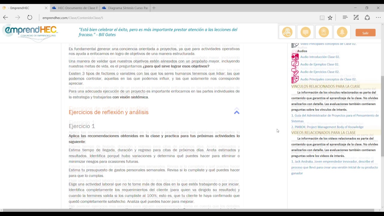Click the VIDEOS RELACIONADOS PARA LA CLASE heading
This screenshot has height=216, width=384.
tap(323, 133)
